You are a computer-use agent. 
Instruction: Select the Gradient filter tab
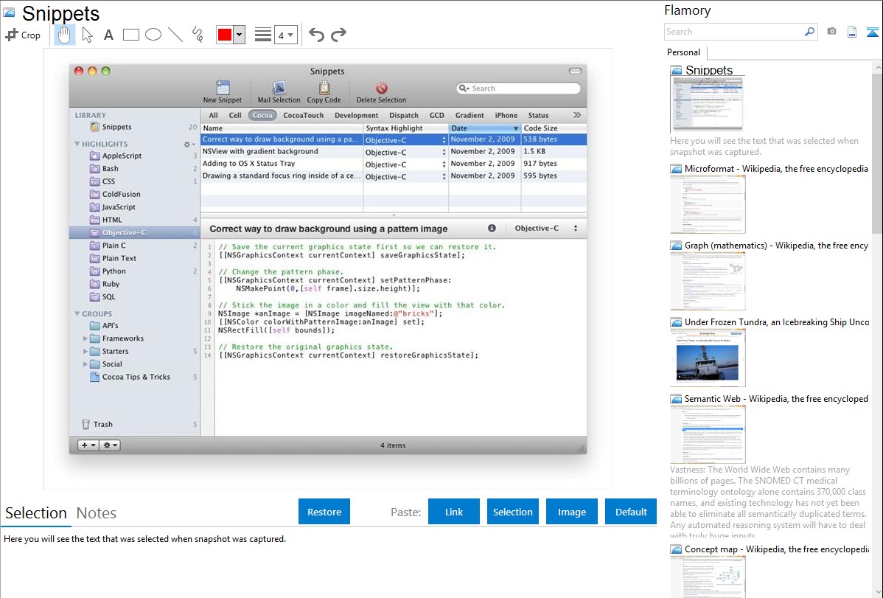(470, 115)
